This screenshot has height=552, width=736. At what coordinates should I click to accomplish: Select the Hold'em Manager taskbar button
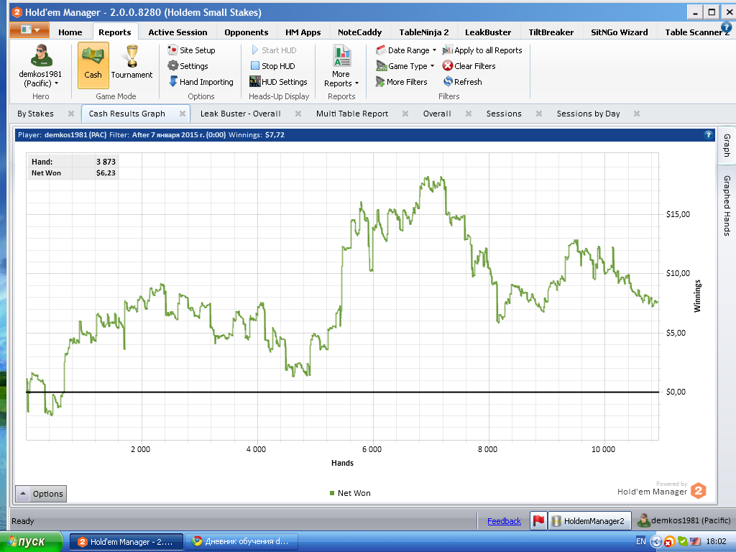click(x=126, y=542)
